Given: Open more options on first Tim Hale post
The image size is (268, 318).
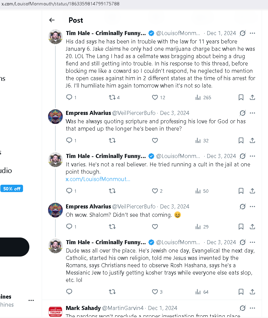Looking at the screenshot, I should click(253, 33).
